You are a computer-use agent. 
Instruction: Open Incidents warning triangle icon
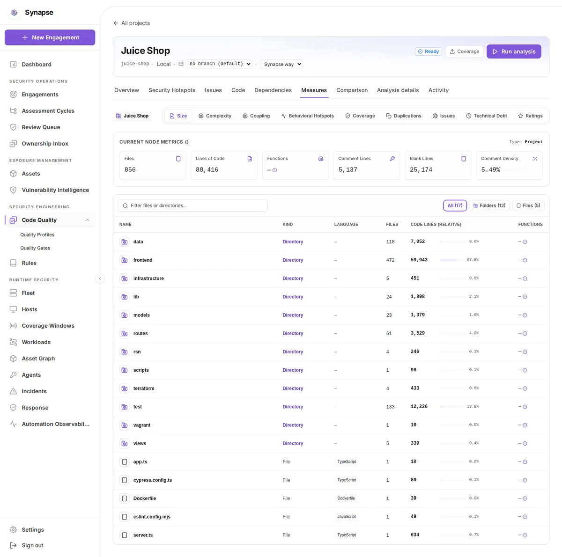[13, 391]
